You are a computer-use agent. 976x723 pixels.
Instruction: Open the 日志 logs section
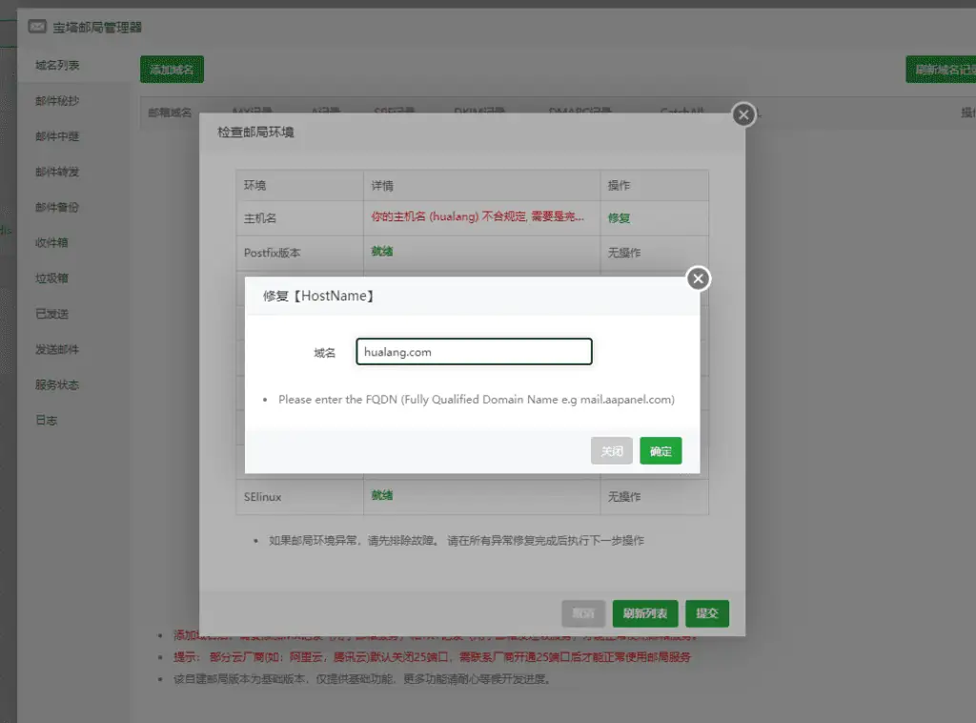pos(51,420)
